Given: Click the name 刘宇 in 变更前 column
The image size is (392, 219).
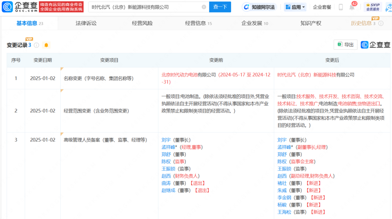Looking at the screenshot, I should pyautogui.click(x=166, y=140).
